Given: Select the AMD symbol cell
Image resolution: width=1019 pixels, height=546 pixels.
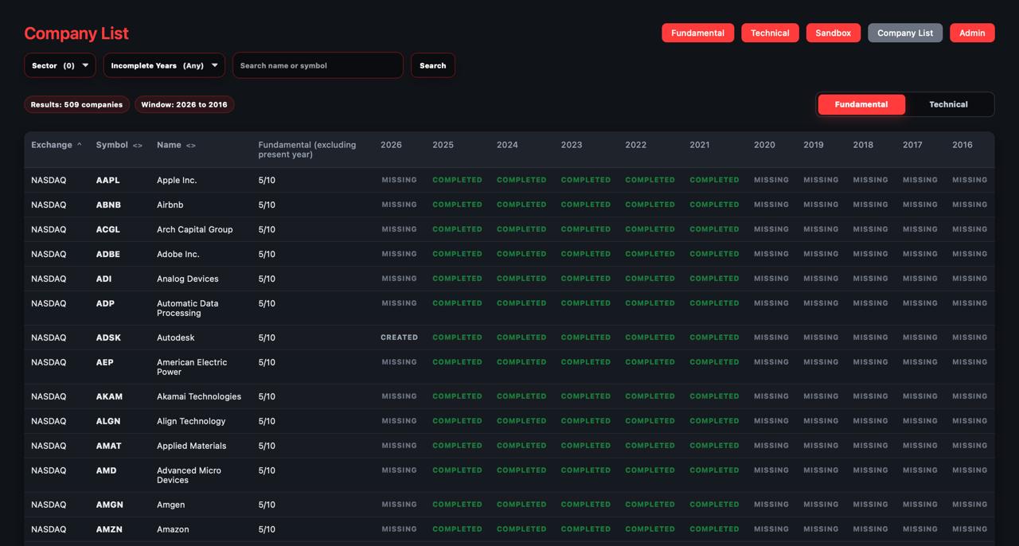Looking at the screenshot, I should [x=106, y=470].
